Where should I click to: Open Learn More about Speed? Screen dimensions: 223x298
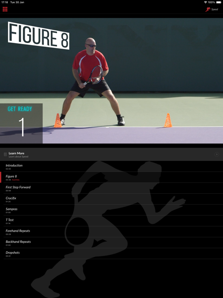click(x=111, y=154)
